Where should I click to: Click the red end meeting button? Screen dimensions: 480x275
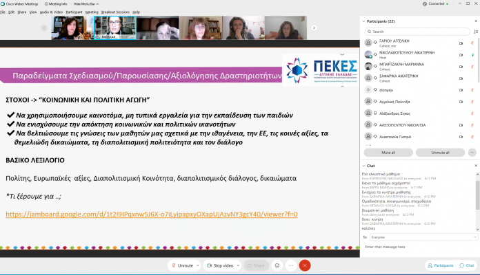pos(305,265)
